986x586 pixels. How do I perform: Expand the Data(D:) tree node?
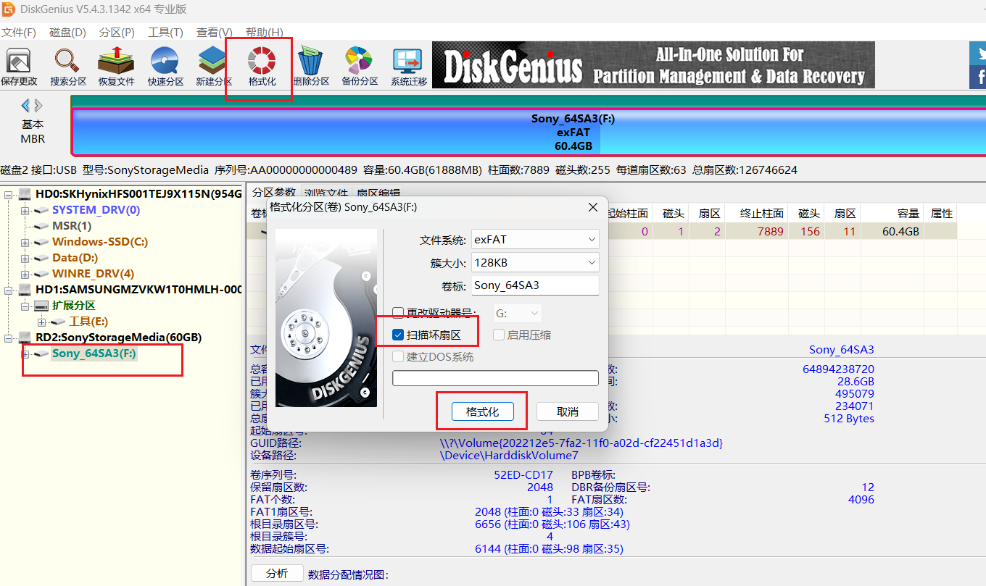click(x=25, y=258)
